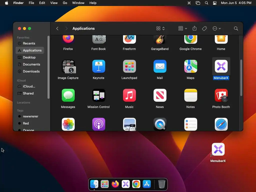This screenshot has width=256, height=192.
Task: Click the date and time display
Action: 236,3
